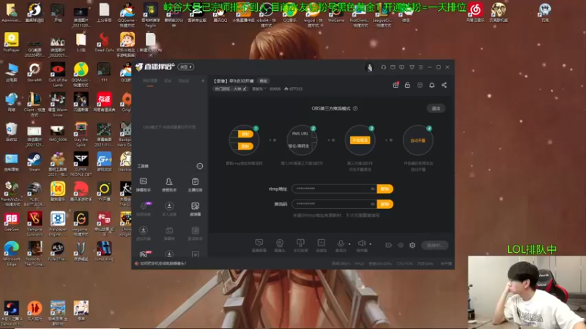Open the 主播任务 tool
Image resolution: width=586 pixels, height=329 pixels.
pyautogui.click(x=195, y=185)
